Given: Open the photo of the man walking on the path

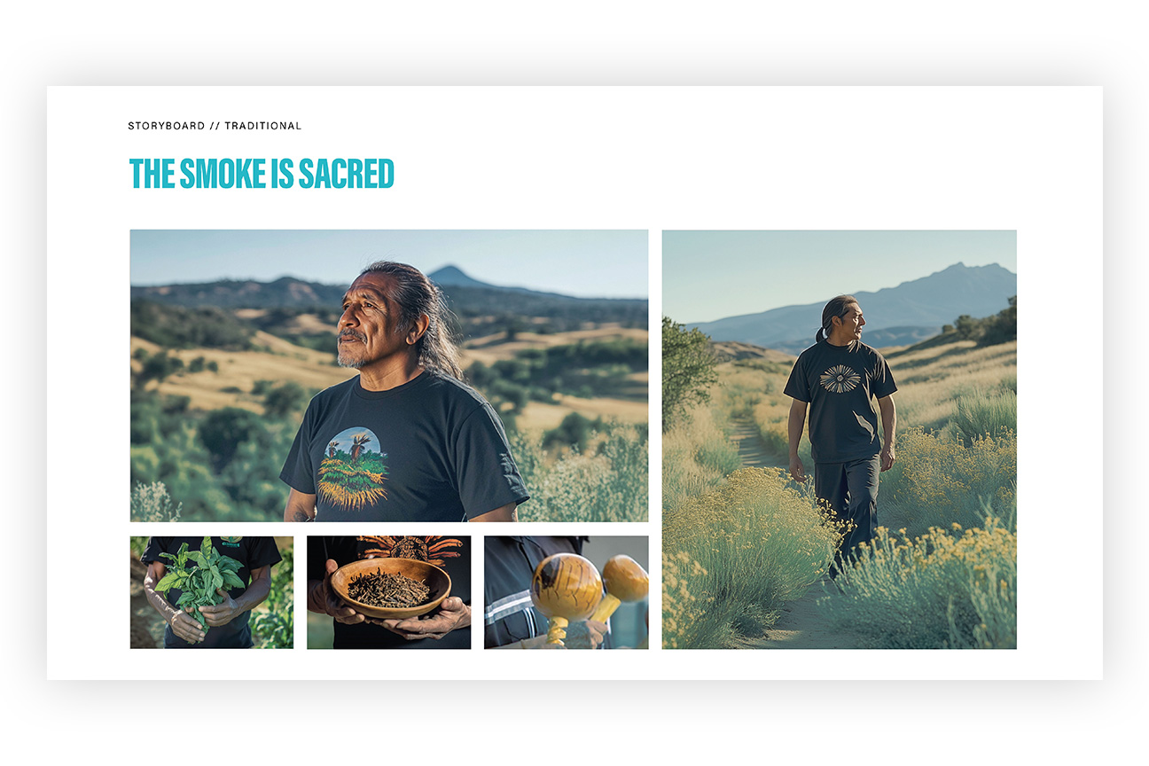Looking at the screenshot, I should [x=839, y=440].
